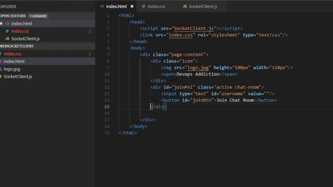
Task: Click the HTML icon on index.html tab
Action: (102, 6)
